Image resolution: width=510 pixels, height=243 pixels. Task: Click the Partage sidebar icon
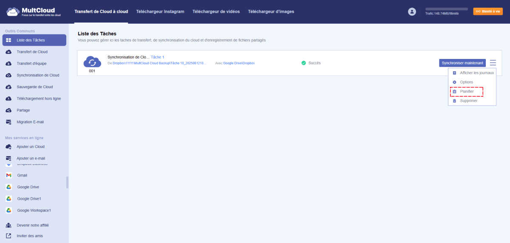[x=8, y=110]
